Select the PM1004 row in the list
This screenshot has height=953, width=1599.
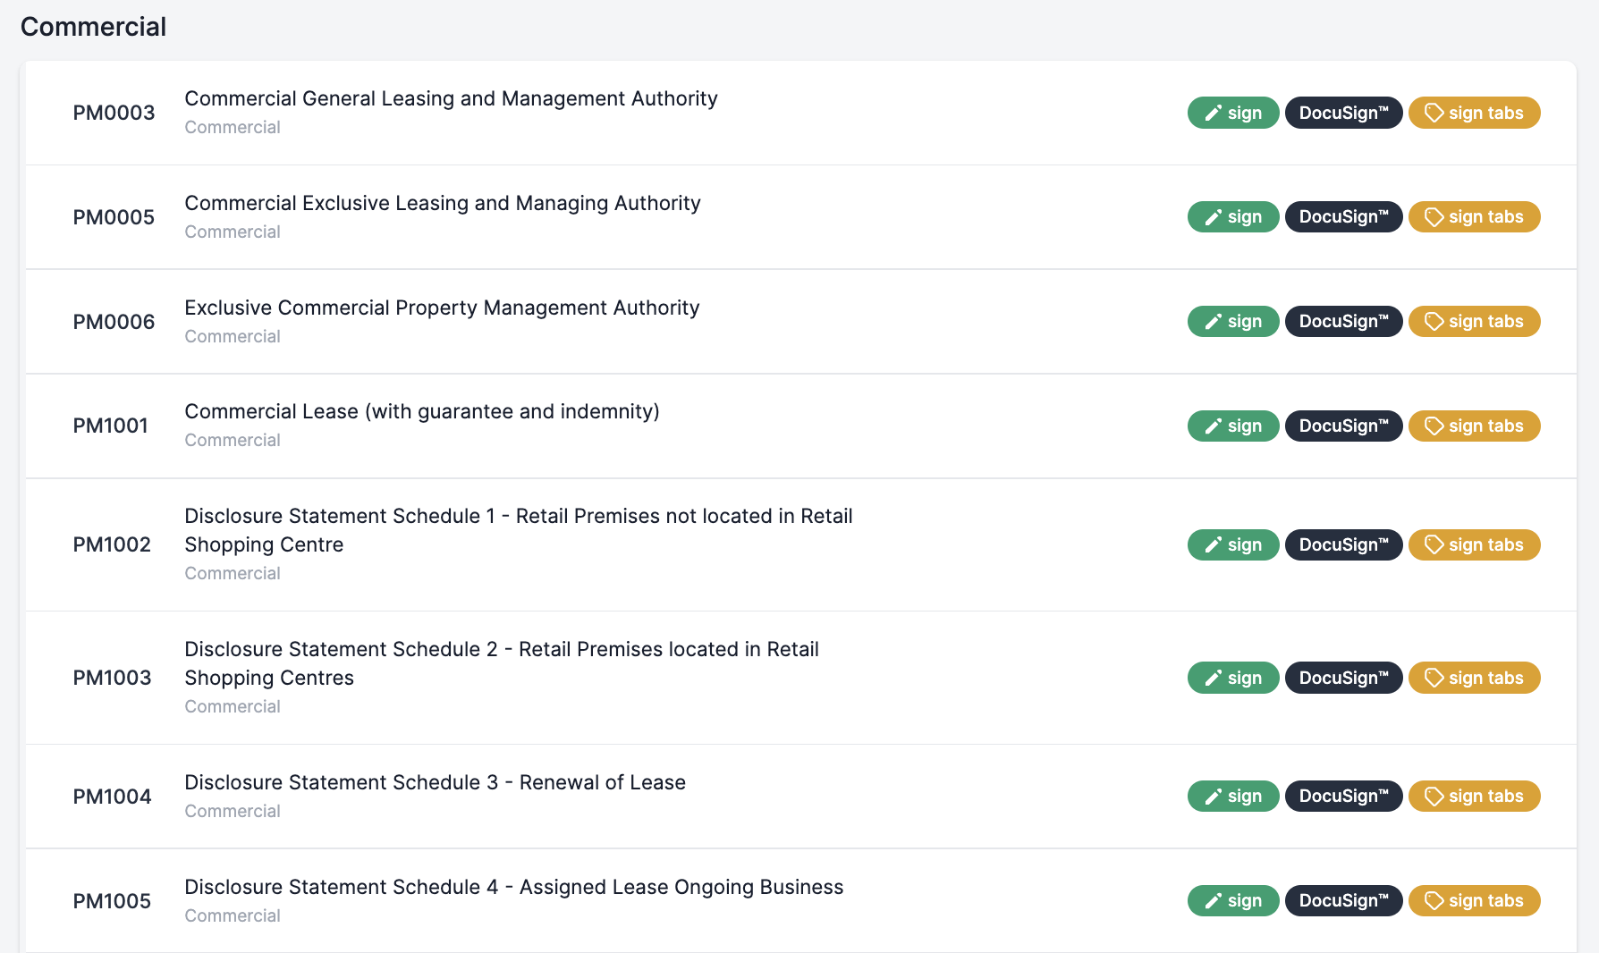626,796
